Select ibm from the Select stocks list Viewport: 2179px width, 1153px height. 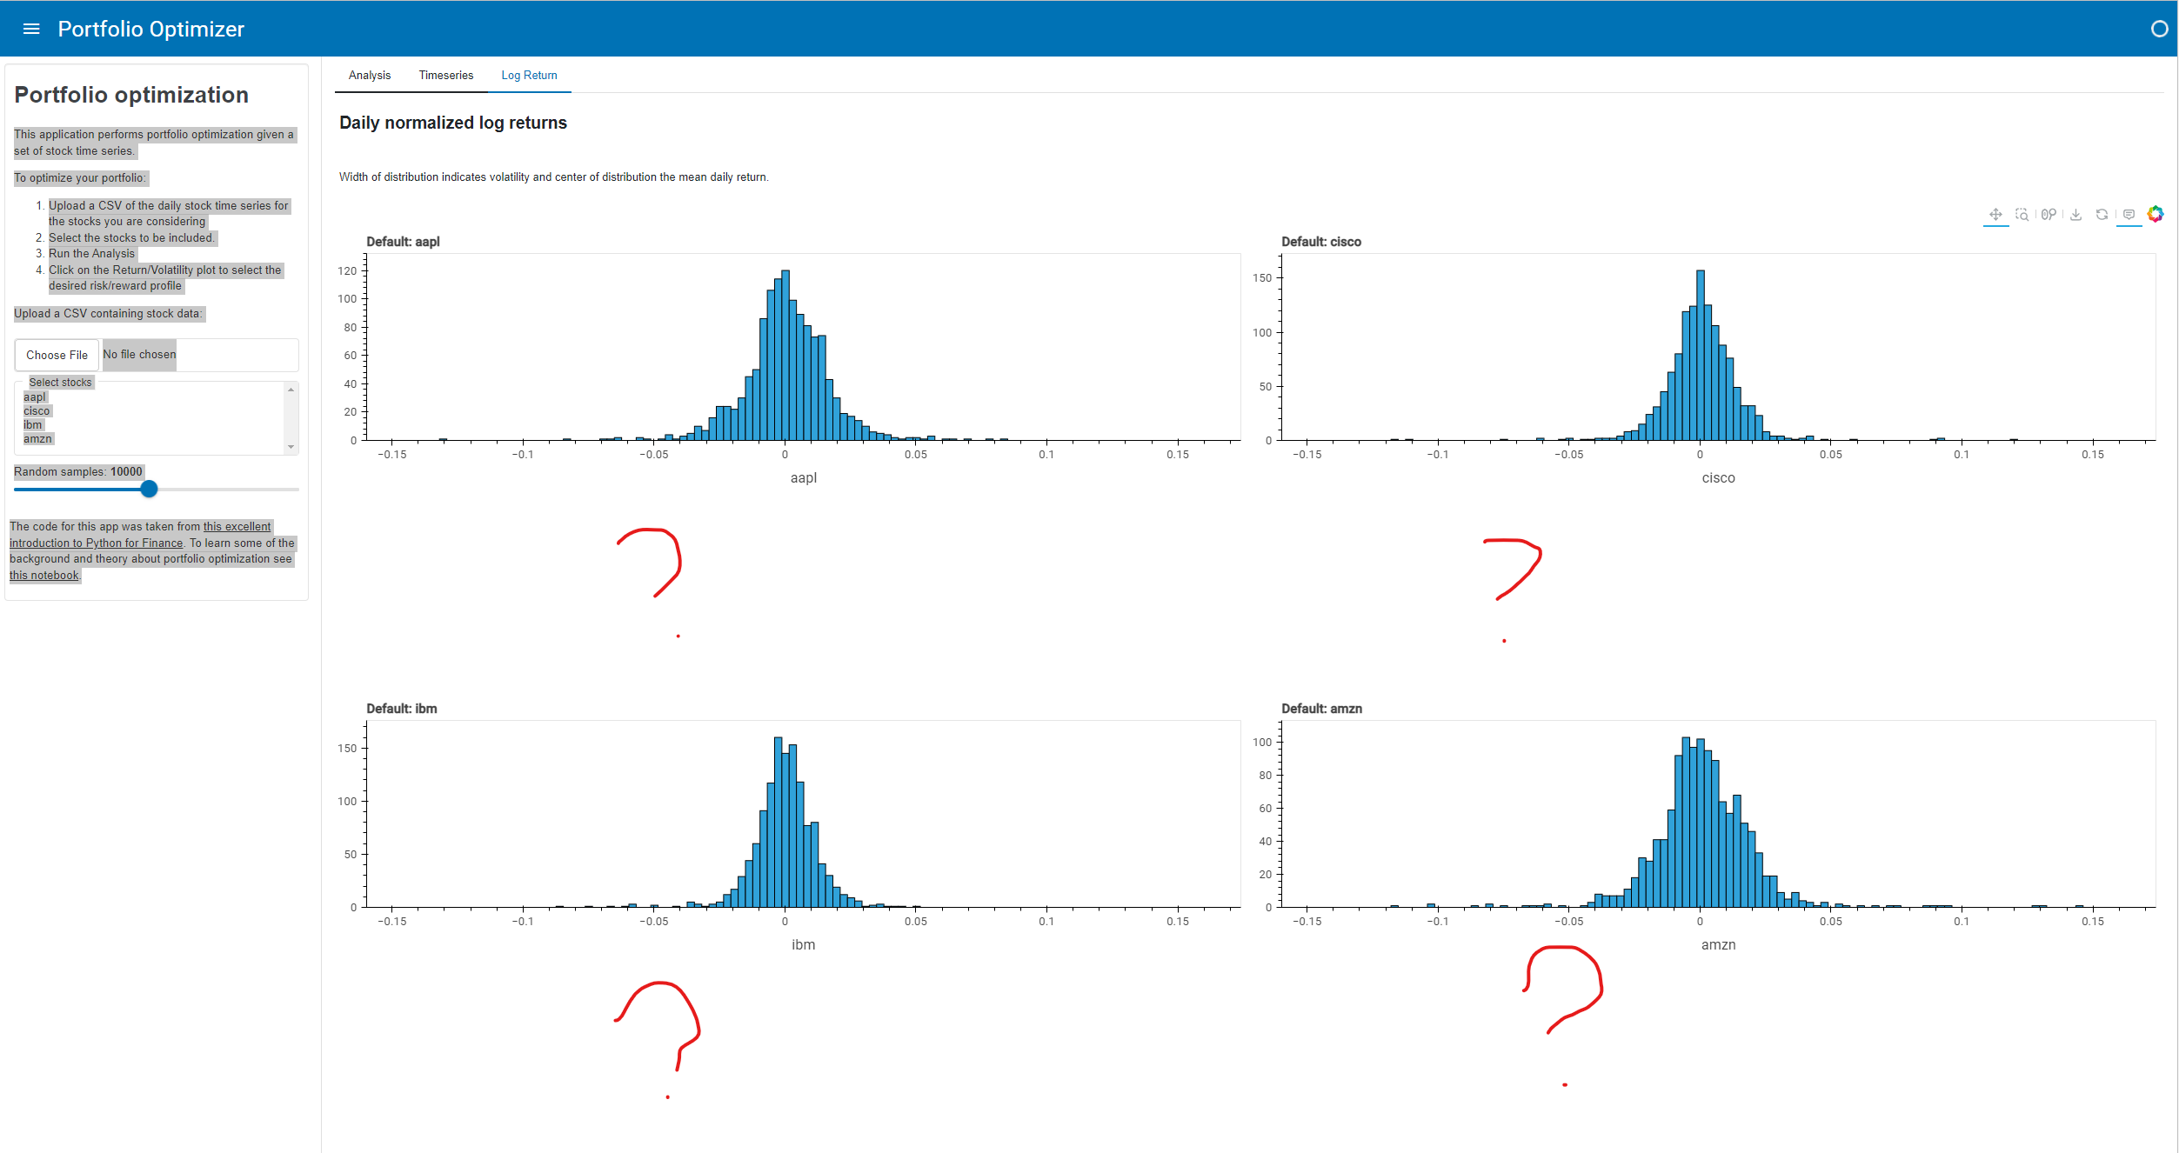pos(32,424)
